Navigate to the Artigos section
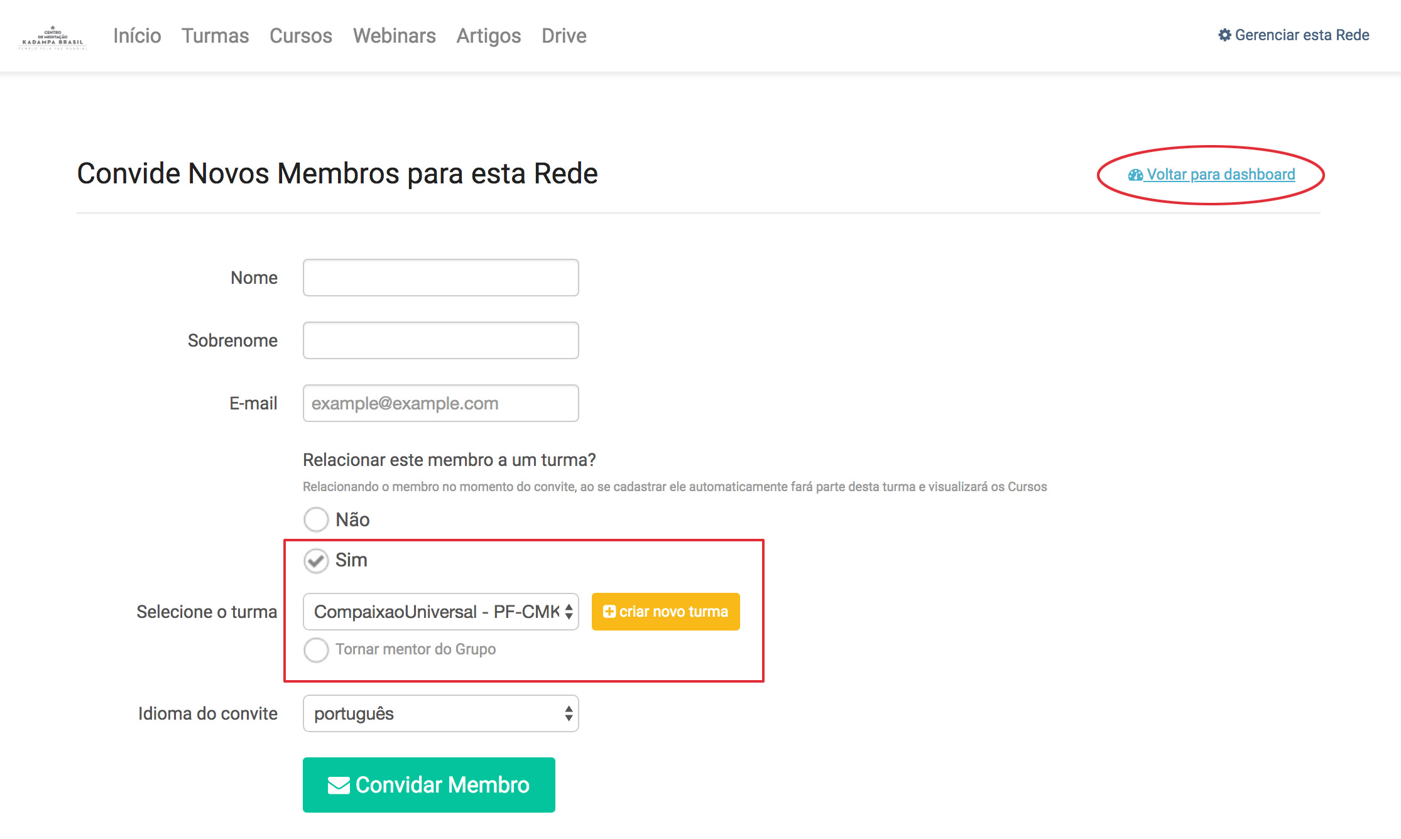This screenshot has width=1401, height=839. point(488,36)
